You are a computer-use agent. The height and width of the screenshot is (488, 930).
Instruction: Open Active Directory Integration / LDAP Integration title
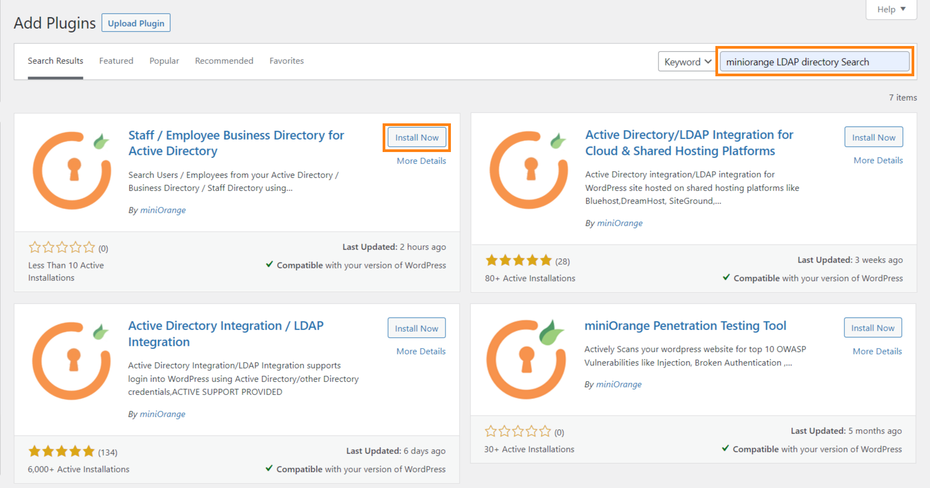(225, 333)
